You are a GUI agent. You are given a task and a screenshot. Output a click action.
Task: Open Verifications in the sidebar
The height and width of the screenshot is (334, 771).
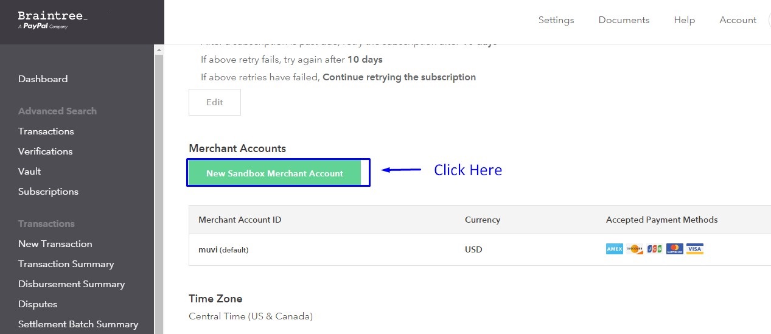(45, 151)
